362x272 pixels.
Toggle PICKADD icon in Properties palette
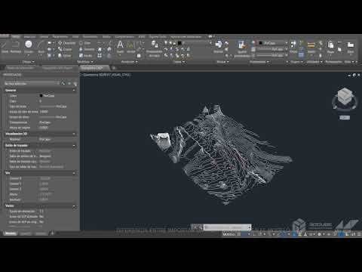pos(63,83)
